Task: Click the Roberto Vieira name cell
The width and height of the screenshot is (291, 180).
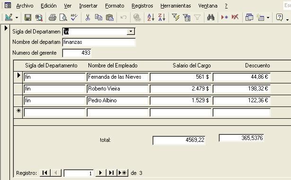Action: [x=117, y=89]
